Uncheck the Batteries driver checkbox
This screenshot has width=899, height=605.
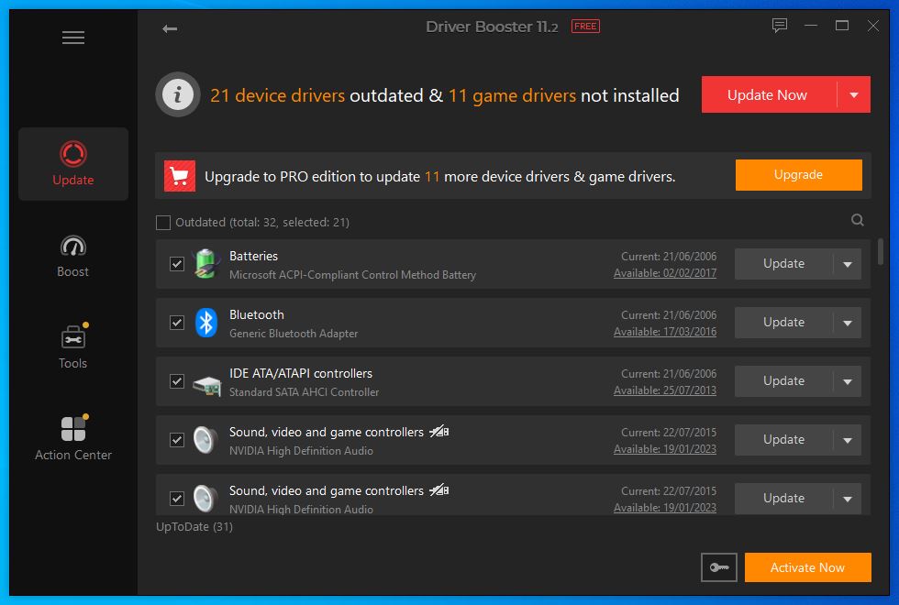point(176,264)
